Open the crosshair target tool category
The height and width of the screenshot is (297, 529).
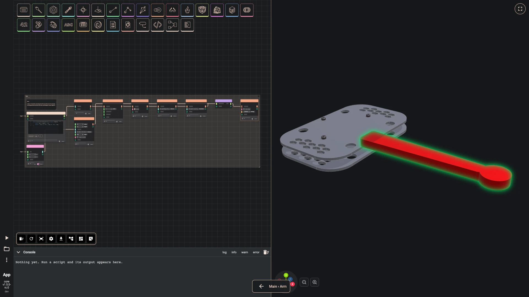(83, 10)
